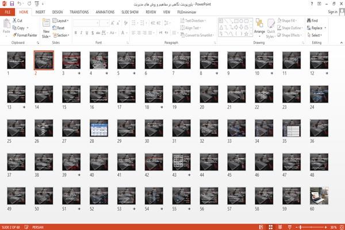Open Select dropdown in Editing
Image resolution: width=345 pixels, height=230 pixels.
pos(315,35)
